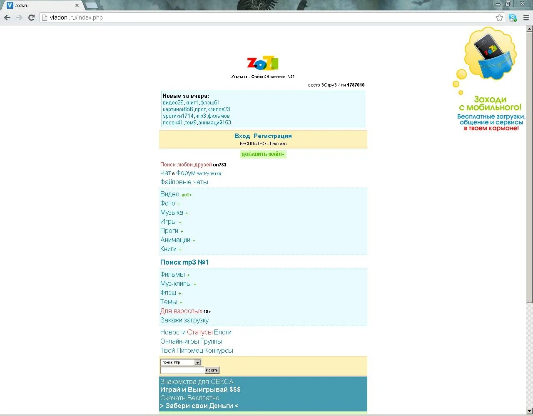Open the Регистрация link
533x416 pixels.
[273, 136]
